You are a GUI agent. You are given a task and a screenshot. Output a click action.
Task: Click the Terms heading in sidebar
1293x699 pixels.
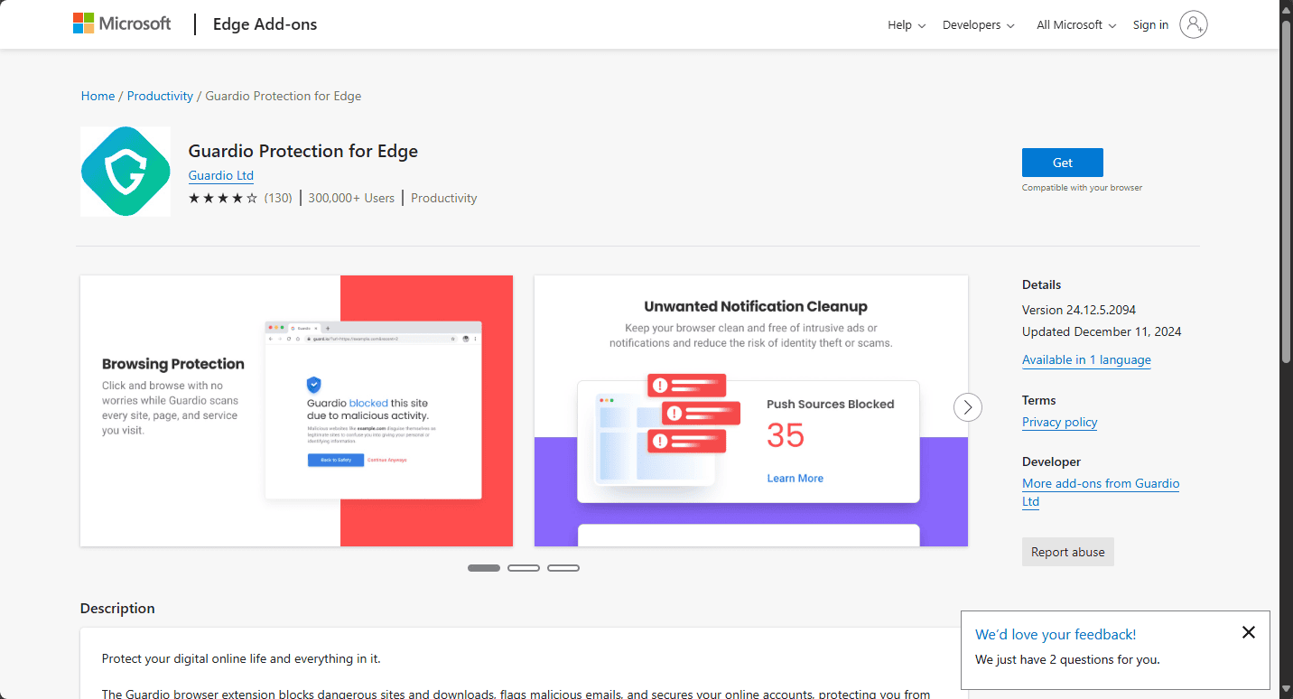pos(1039,400)
